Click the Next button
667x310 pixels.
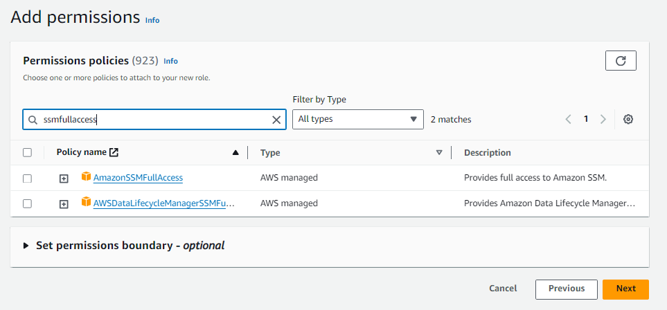click(625, 289)
